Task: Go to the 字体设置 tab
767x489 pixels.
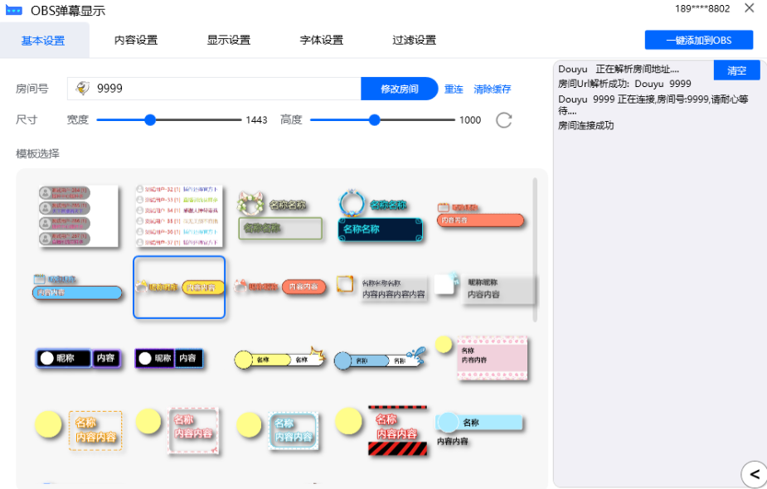Action: (322, 40)
